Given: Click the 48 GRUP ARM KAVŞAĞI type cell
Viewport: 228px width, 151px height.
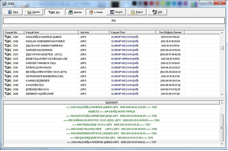Looking at the screenshot, I should (x=125, y=59).
